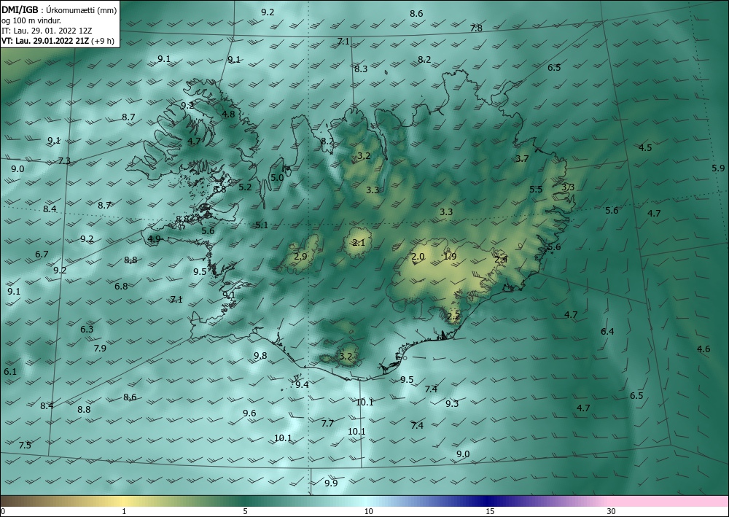Click the 4.8 value in the Westfjords
Image resolution: width=729 pixels, height=517 pixels.
pyautogui.click(x=228, y=114)
